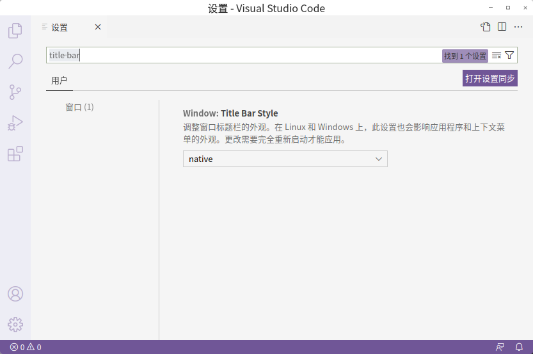Open the Title Bar Style dropdown

point(285,159)
